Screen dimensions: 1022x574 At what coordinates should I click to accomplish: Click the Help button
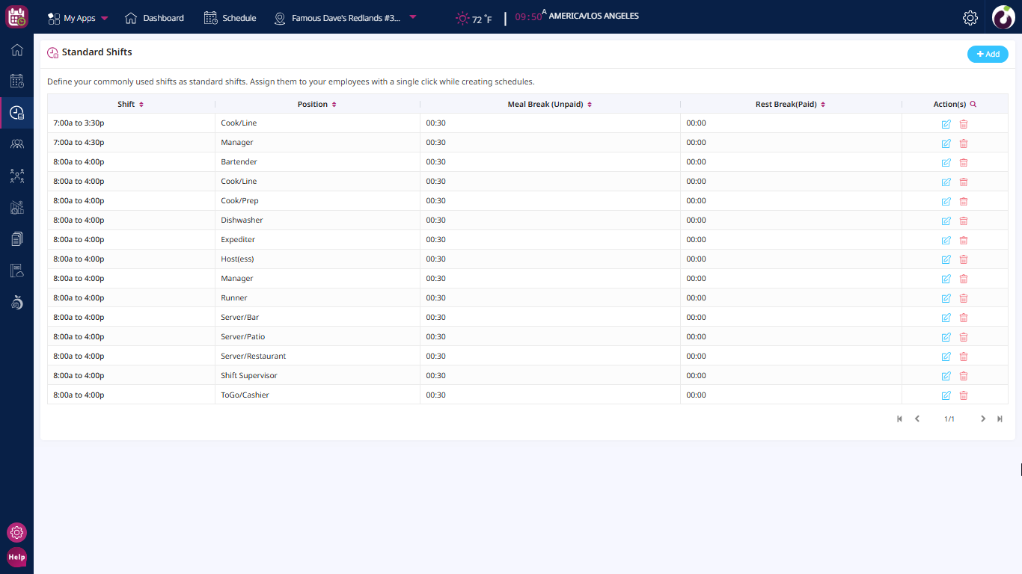pos(16,557)
